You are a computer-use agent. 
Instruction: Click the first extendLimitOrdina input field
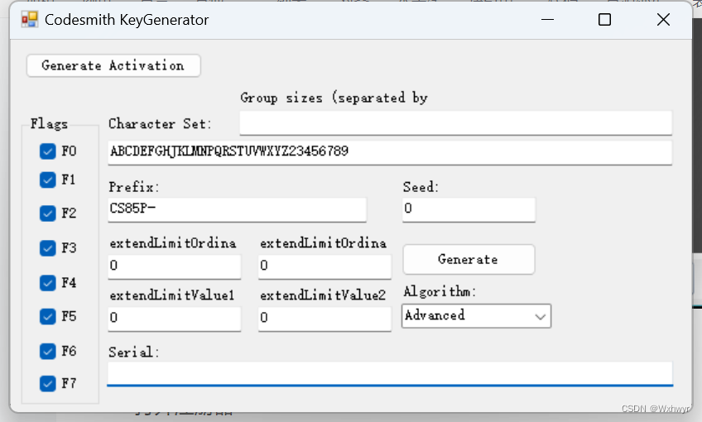tap(174, 266)
